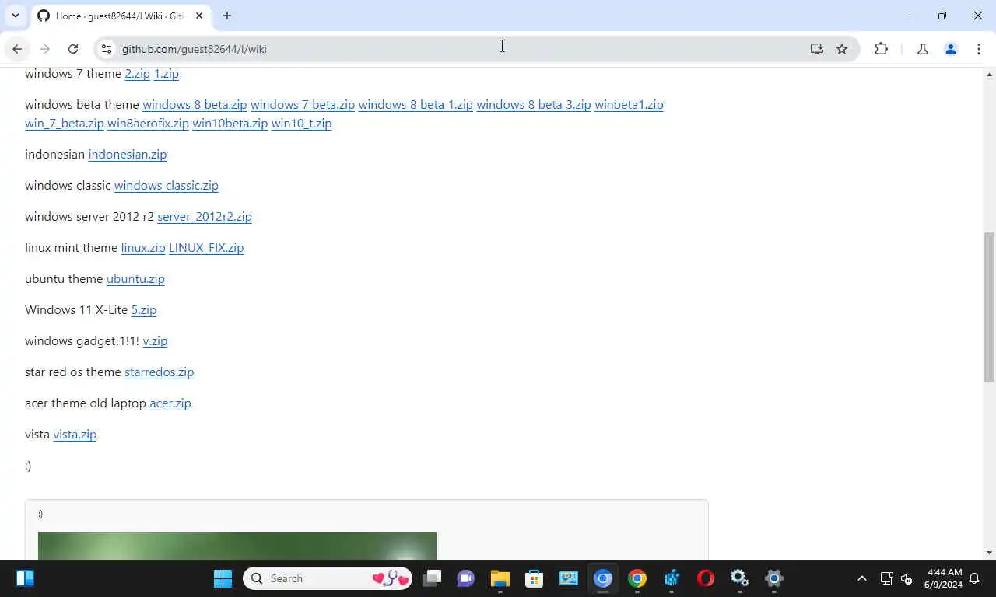Open the Chrome profile avatar
The width and height of the screenshot is (996, 597).
[x=951, y=49]
